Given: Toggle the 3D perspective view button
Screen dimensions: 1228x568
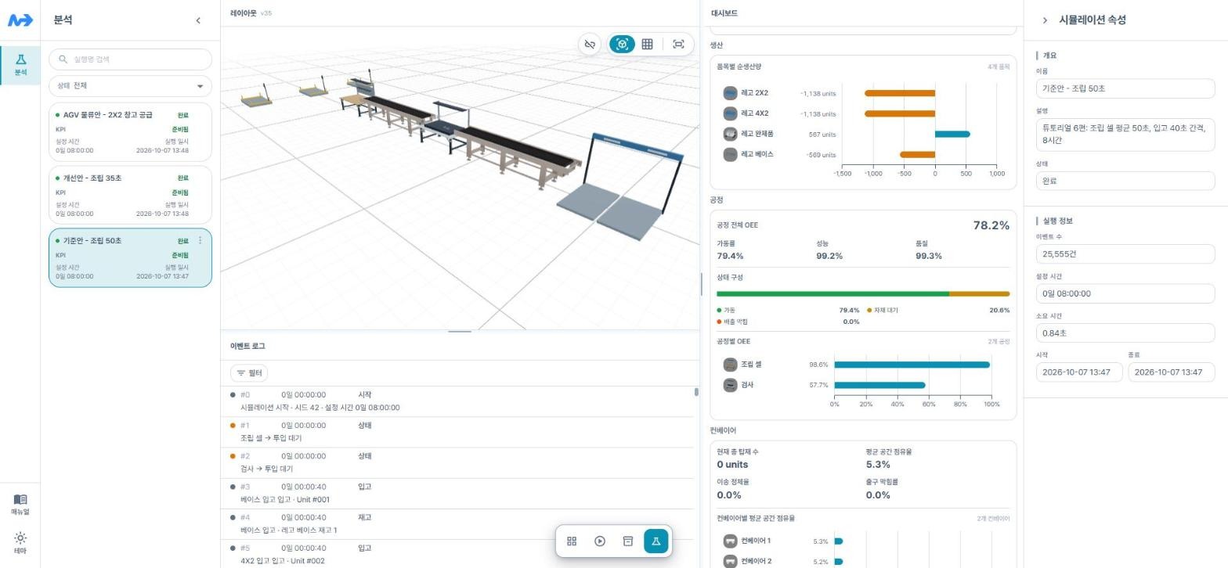Looking at the screenshot, I should tap(622, 45).
